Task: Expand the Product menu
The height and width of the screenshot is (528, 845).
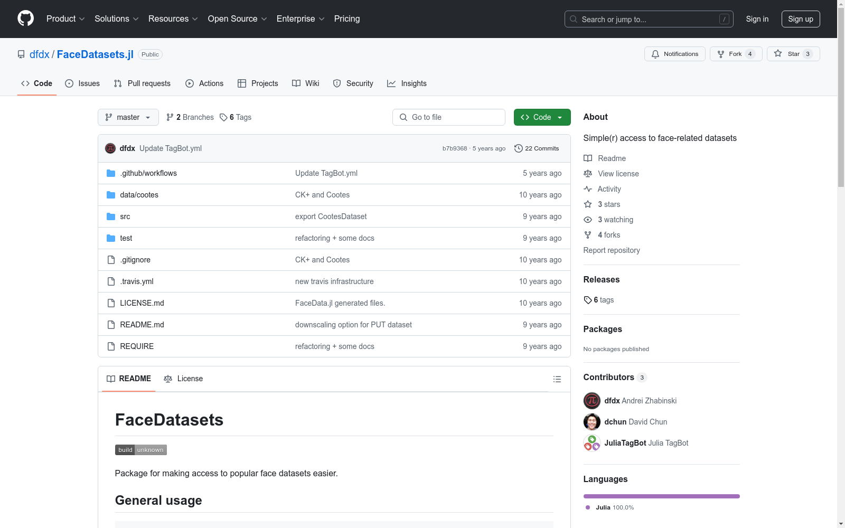Action: click(65, 19)
